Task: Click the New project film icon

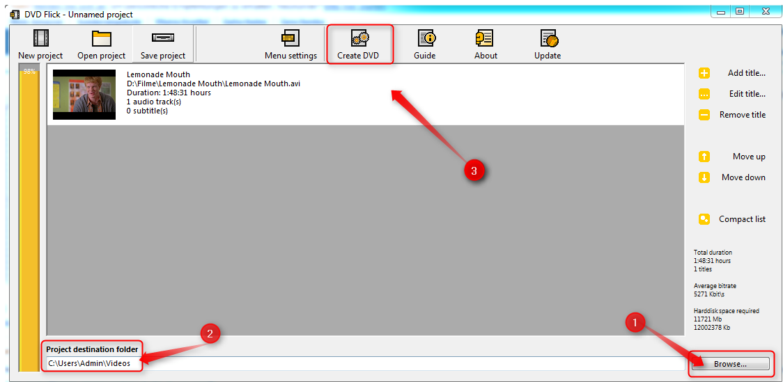Action: click(x=40, y=38)
